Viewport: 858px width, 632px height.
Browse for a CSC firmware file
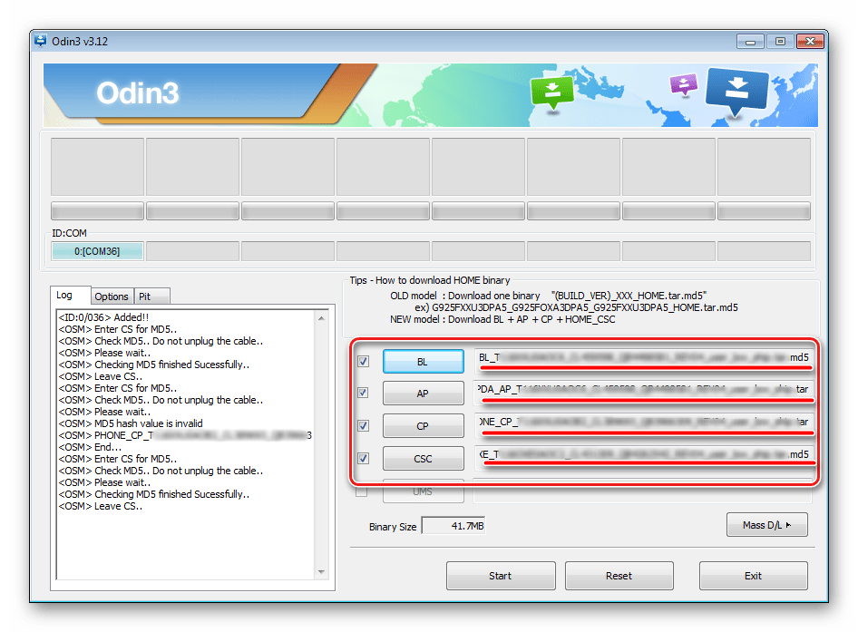423,459
